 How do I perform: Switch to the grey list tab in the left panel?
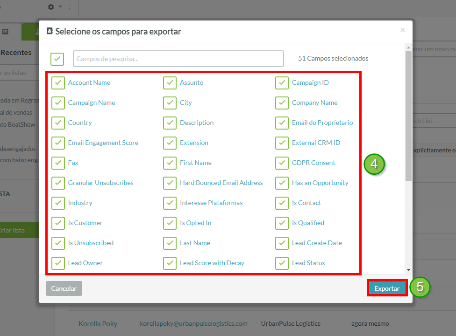6,32
